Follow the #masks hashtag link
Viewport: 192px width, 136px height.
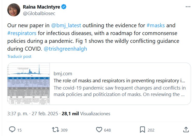coord(155,25)
